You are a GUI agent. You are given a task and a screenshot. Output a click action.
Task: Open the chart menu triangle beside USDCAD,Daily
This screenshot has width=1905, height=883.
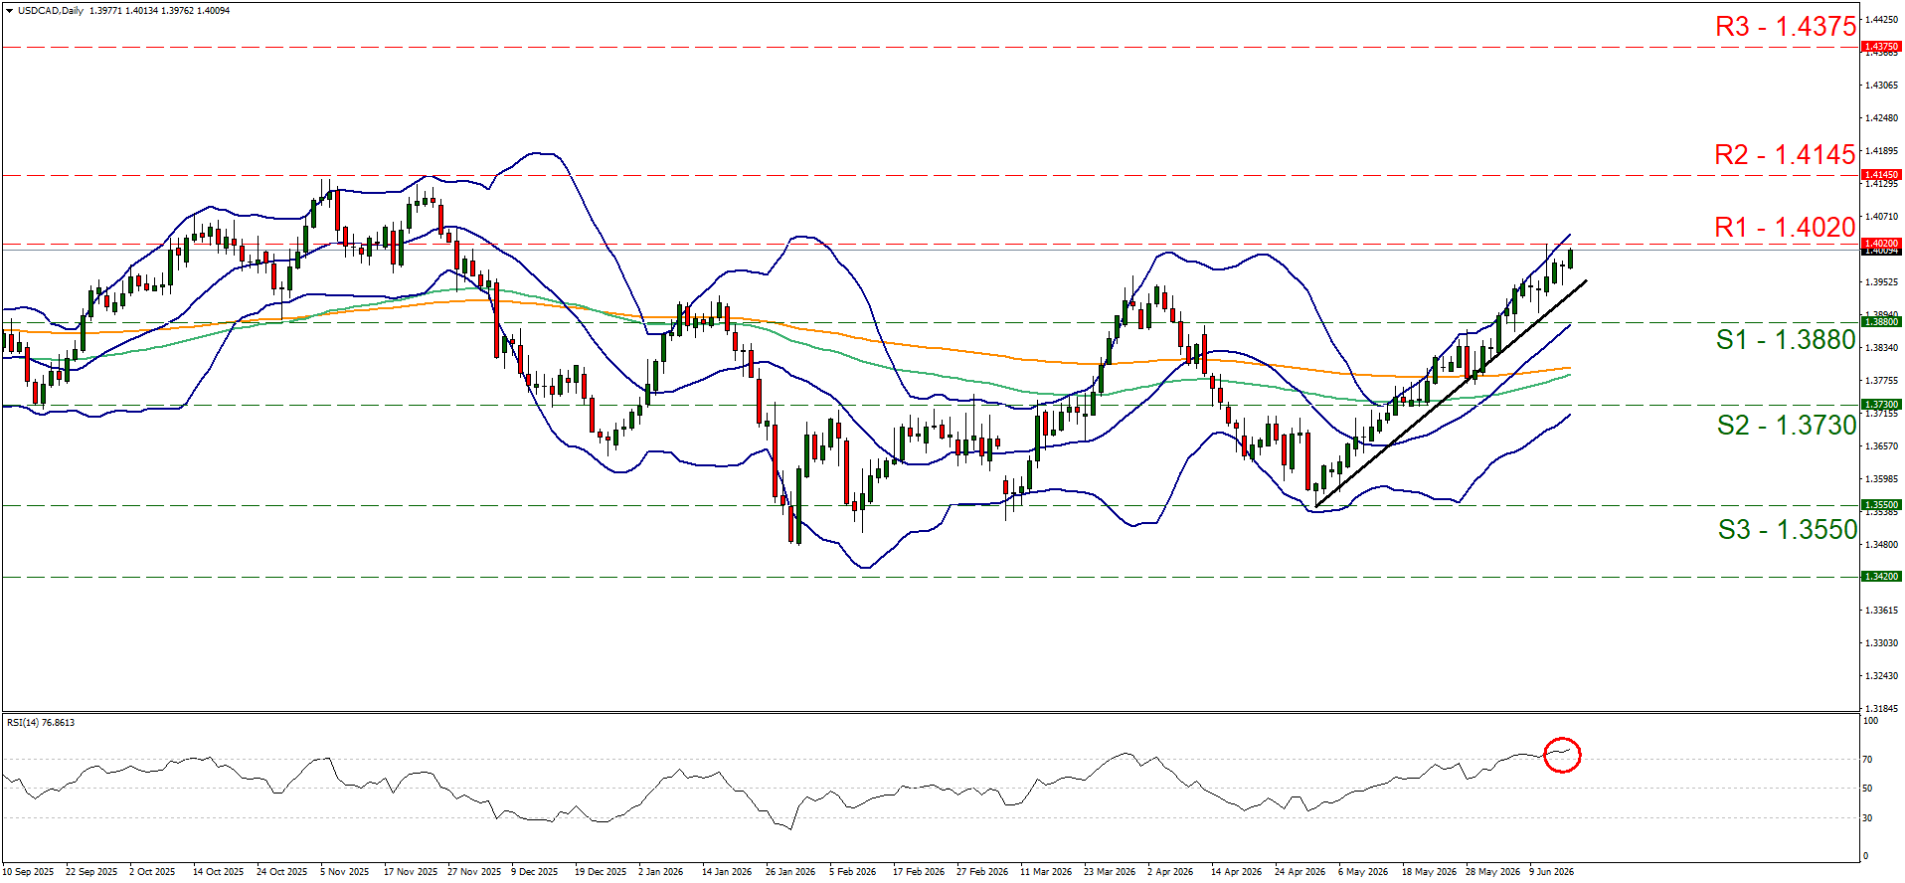pos(9,11)
